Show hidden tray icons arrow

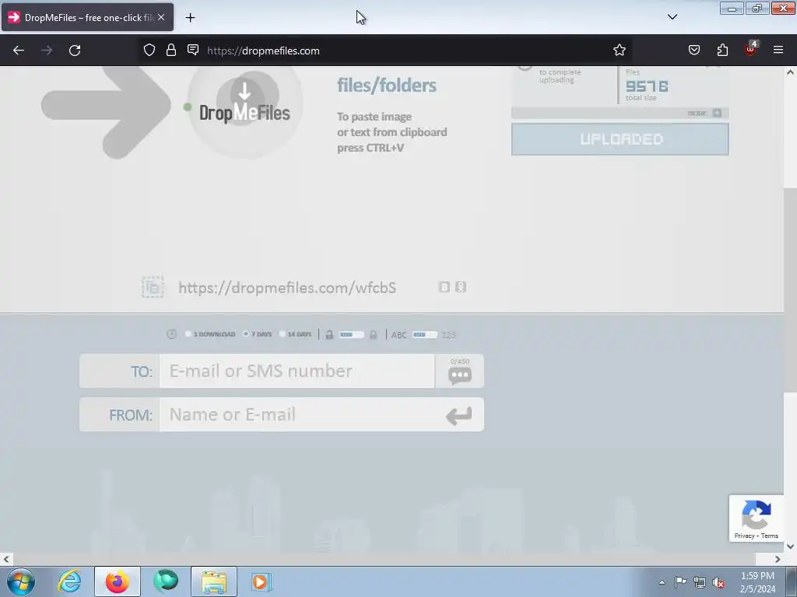pos(662,583)
